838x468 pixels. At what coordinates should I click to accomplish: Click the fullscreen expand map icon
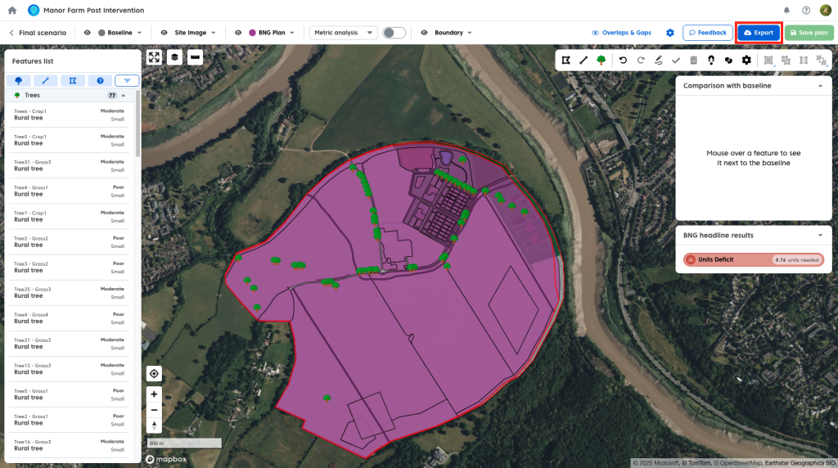154,57
